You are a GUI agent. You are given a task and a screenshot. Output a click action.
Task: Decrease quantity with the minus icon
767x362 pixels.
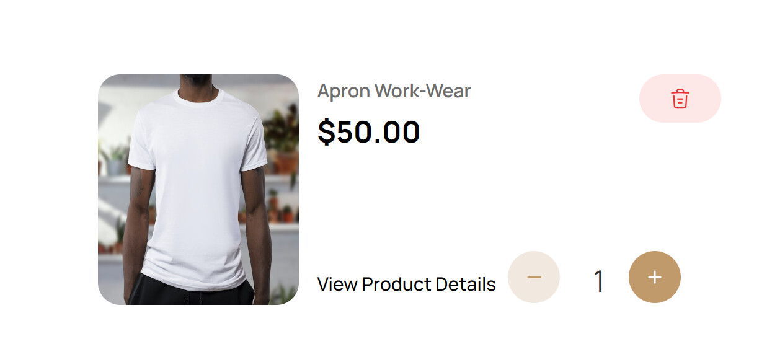[x=534, y=277]
